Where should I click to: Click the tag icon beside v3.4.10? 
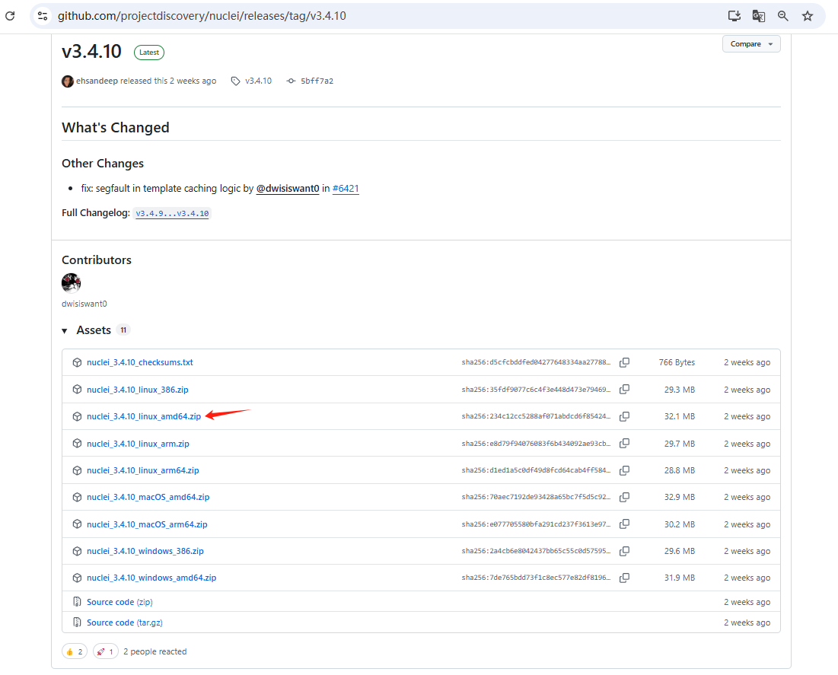(x=236, y=81)
